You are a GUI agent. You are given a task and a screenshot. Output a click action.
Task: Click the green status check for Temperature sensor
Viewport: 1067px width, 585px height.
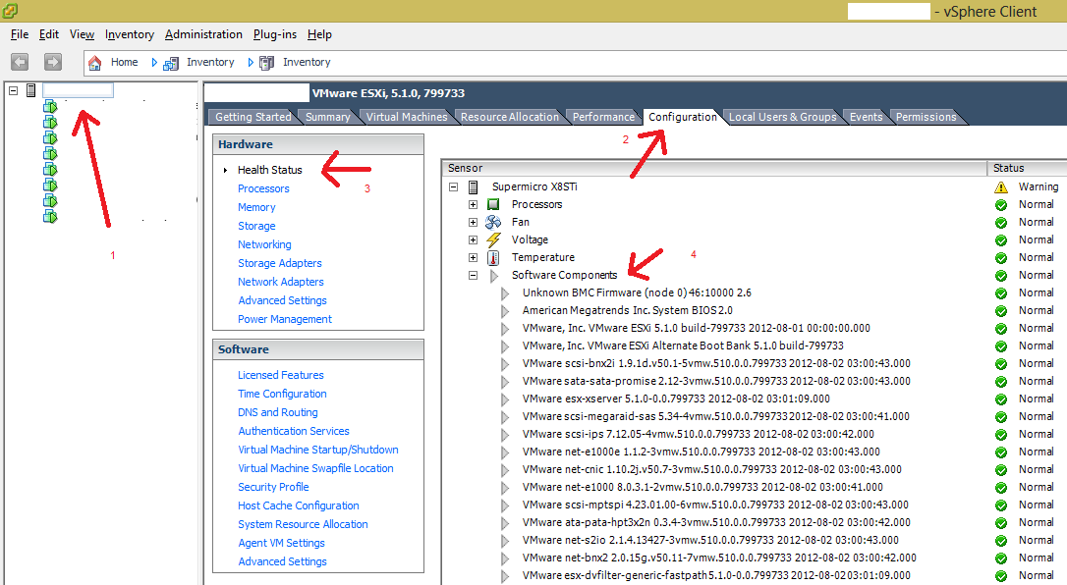tap(1001, 257)
